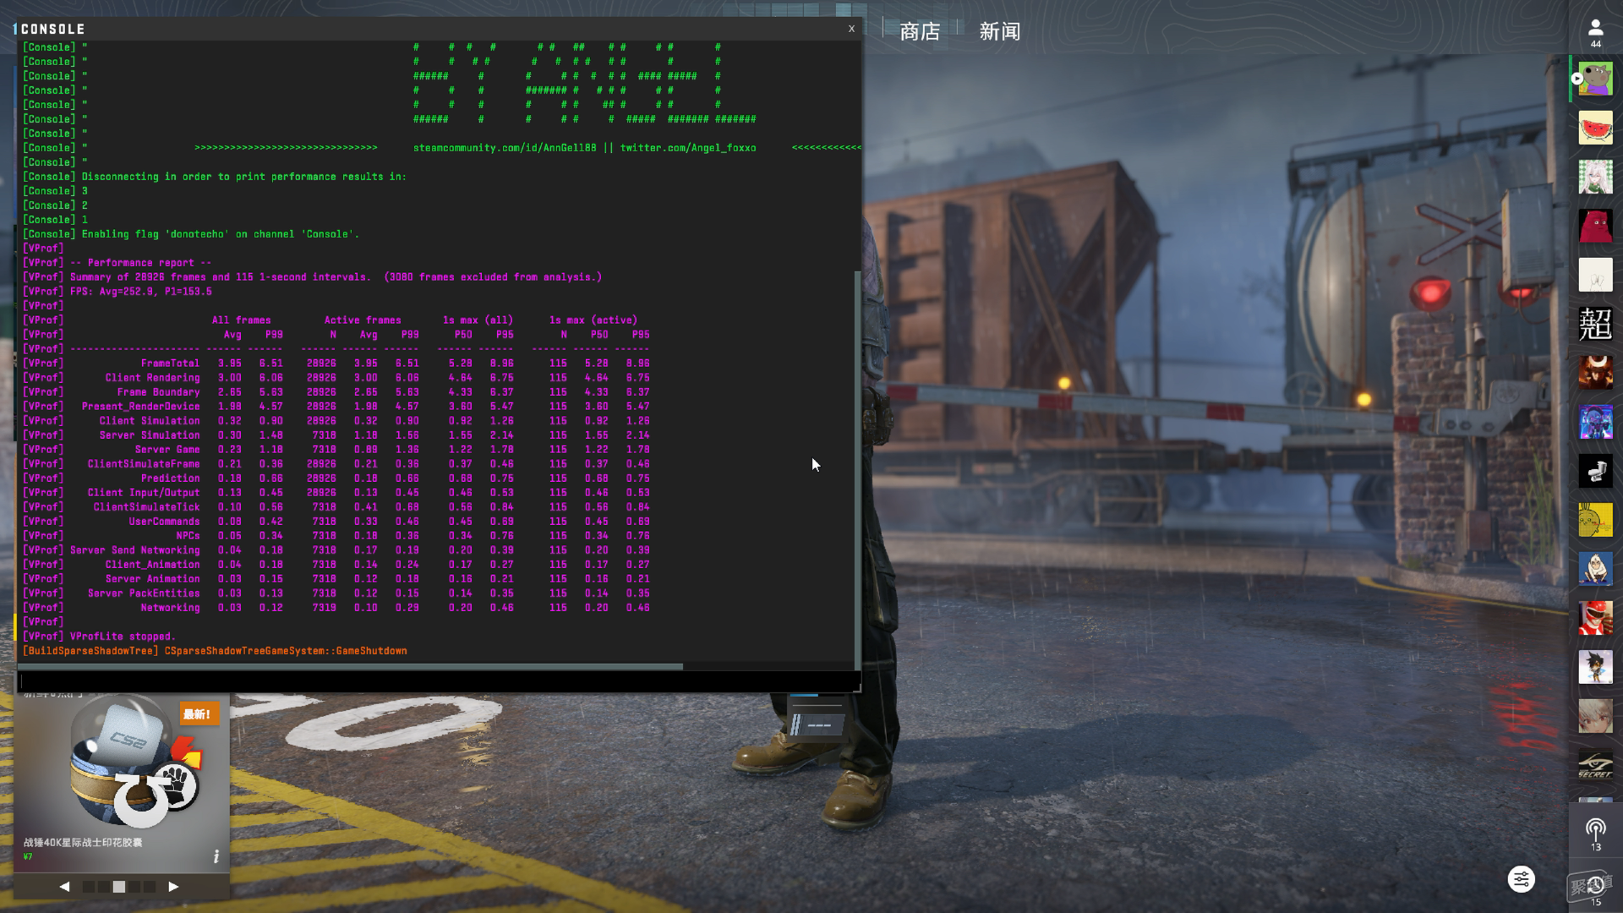
Task: Click the 'Summary of 28926 frames' line
Action: click(x=336, y=277)
